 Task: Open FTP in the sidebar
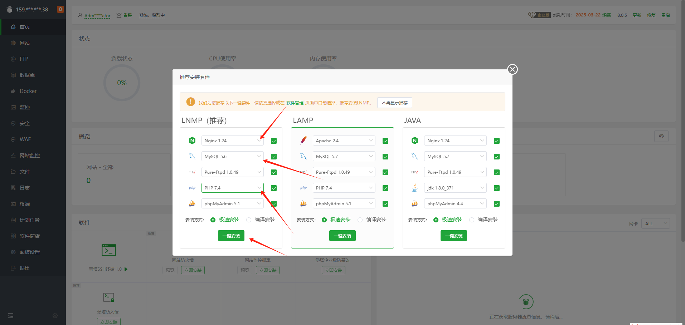point(33,59)
